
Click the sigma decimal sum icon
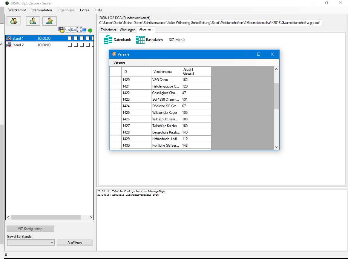[73, 30]
